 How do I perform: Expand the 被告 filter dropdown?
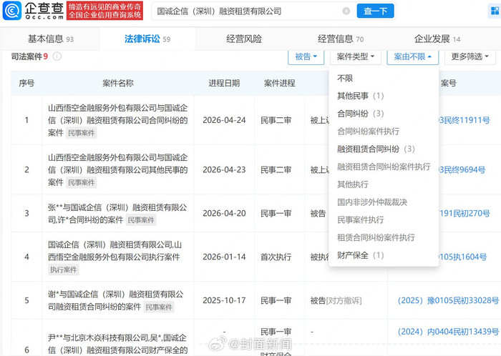[x=306, y=56]
